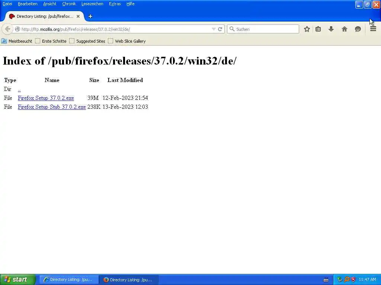The height and width of the screenshot is (285, 381).
Task: Click the Type column header
Action: [x=10, y=80]
